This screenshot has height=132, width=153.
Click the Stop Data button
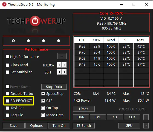(x=54, y=87)
